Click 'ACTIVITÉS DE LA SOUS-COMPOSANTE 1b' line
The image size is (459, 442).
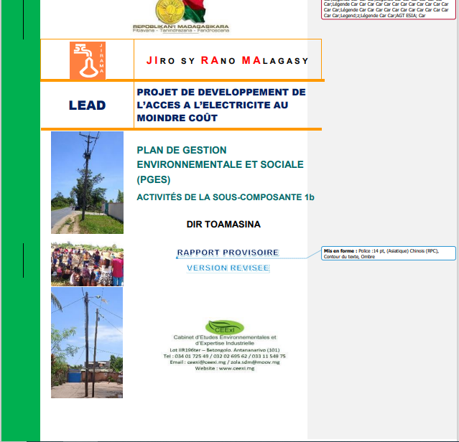tap(226, 197)
